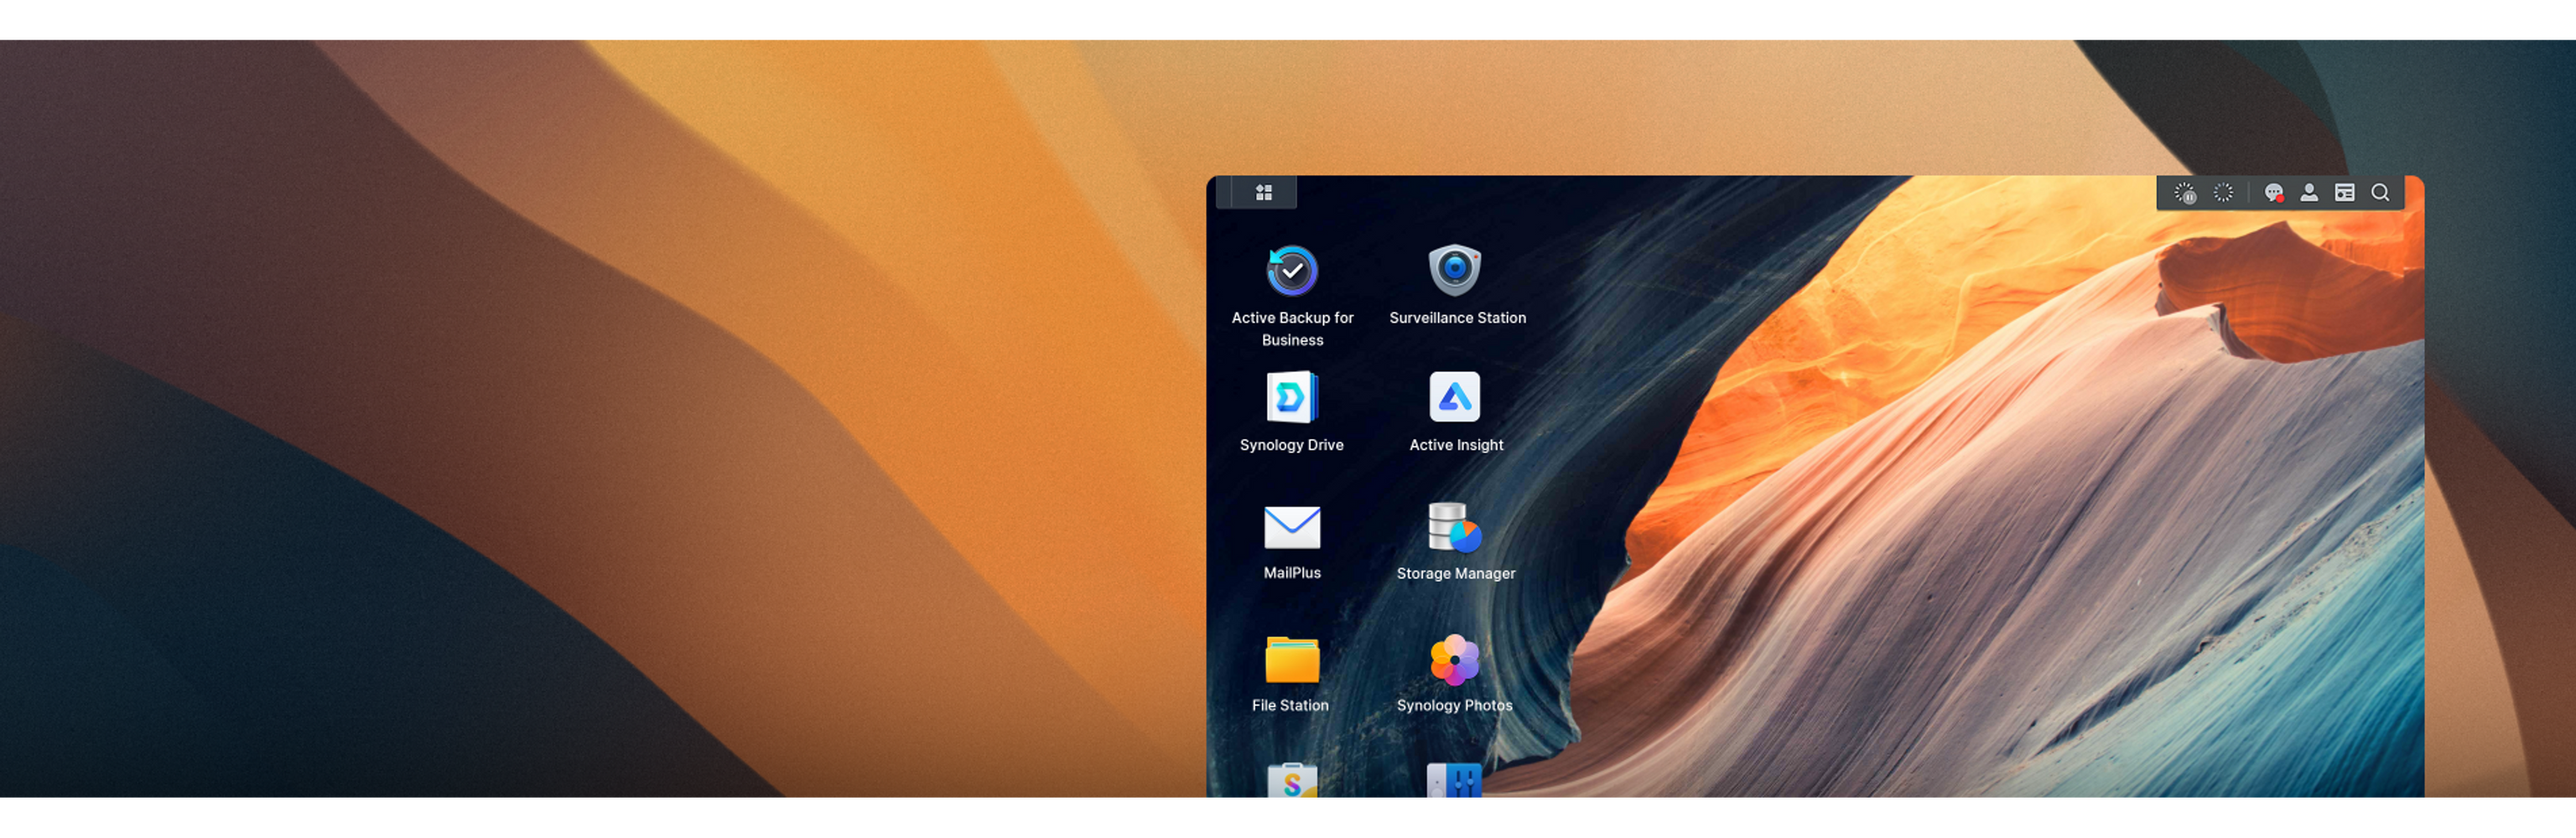
Task: Open the user account options icon
Action: point(2309,193)
